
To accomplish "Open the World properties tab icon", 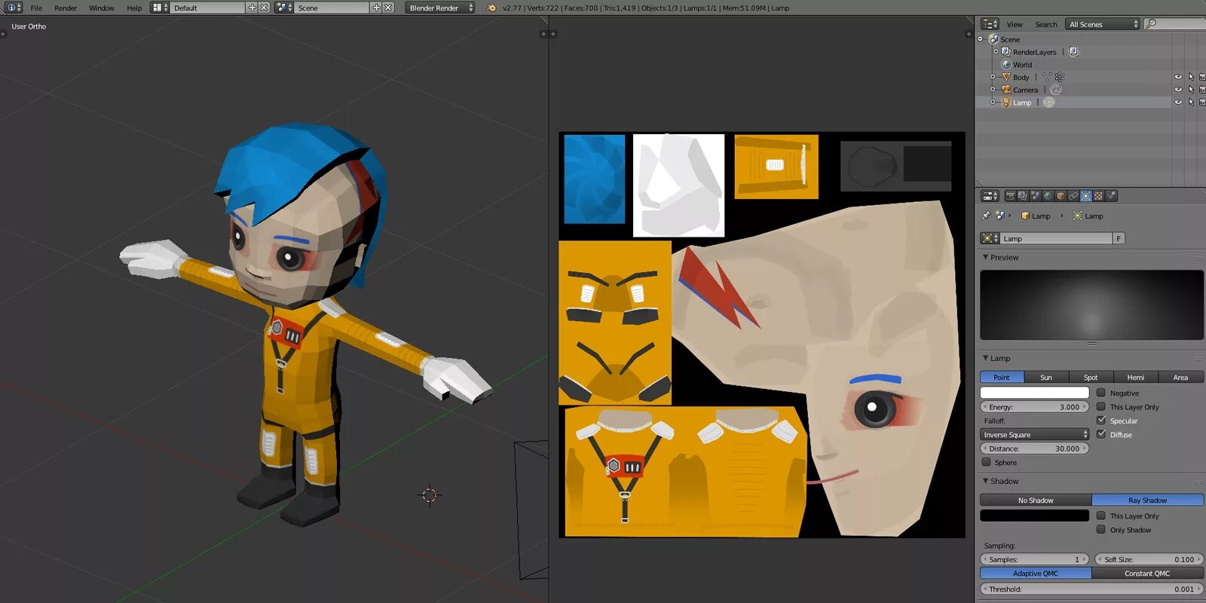I will [1048, 196].
